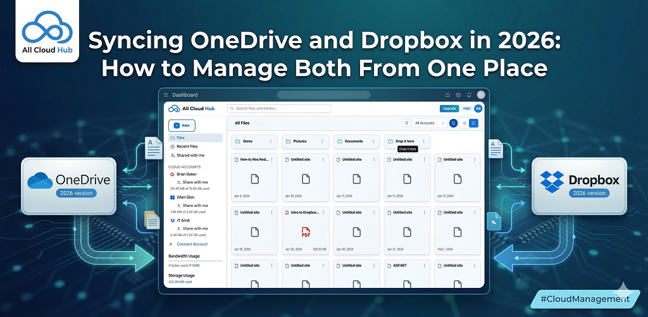Screen dimensions: 648x317
Task: Click the OneDrive icon next to Allen Glen
Action: coord(172,197)
